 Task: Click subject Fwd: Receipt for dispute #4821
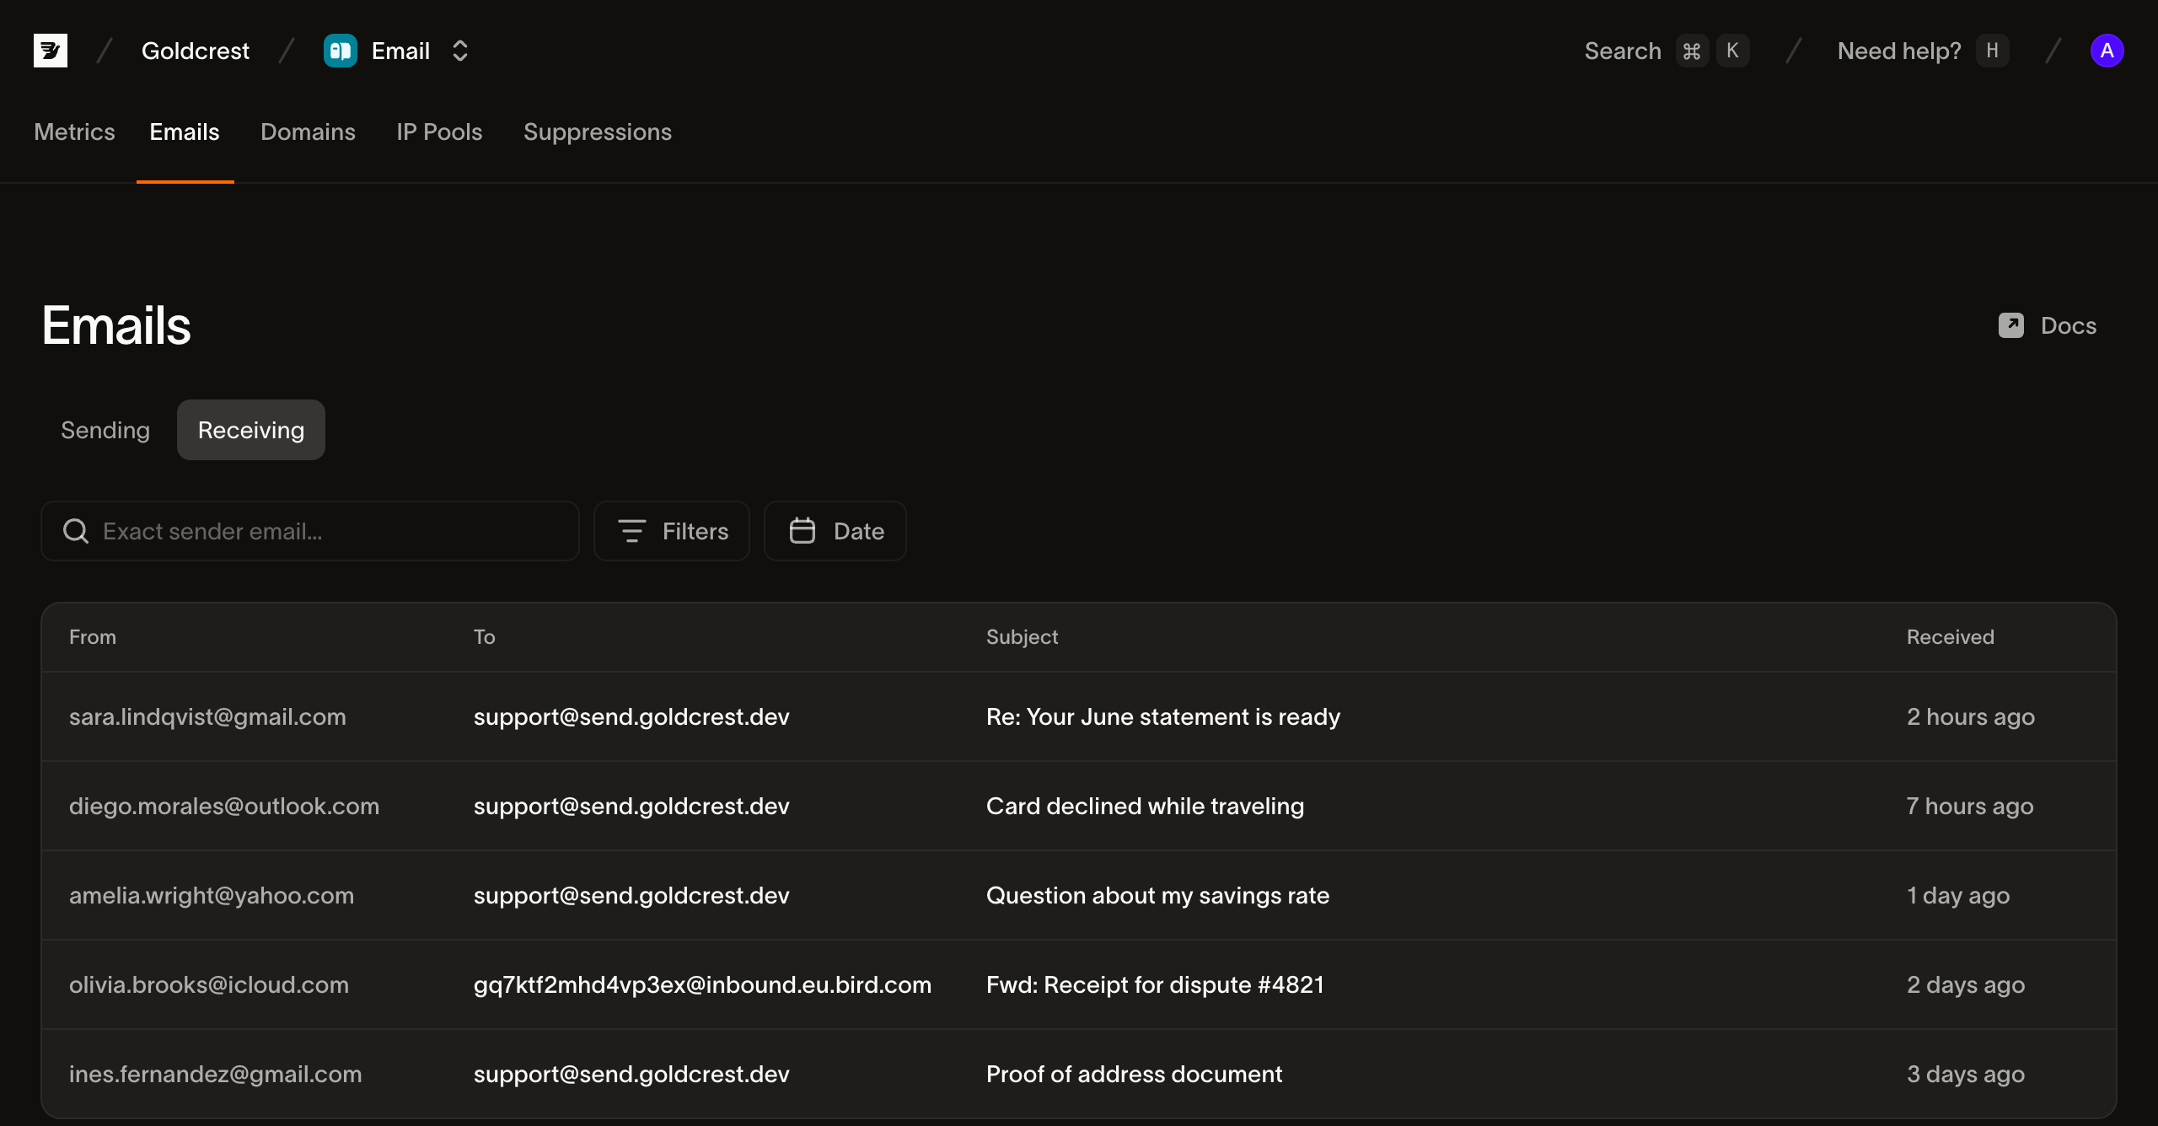1156,984
